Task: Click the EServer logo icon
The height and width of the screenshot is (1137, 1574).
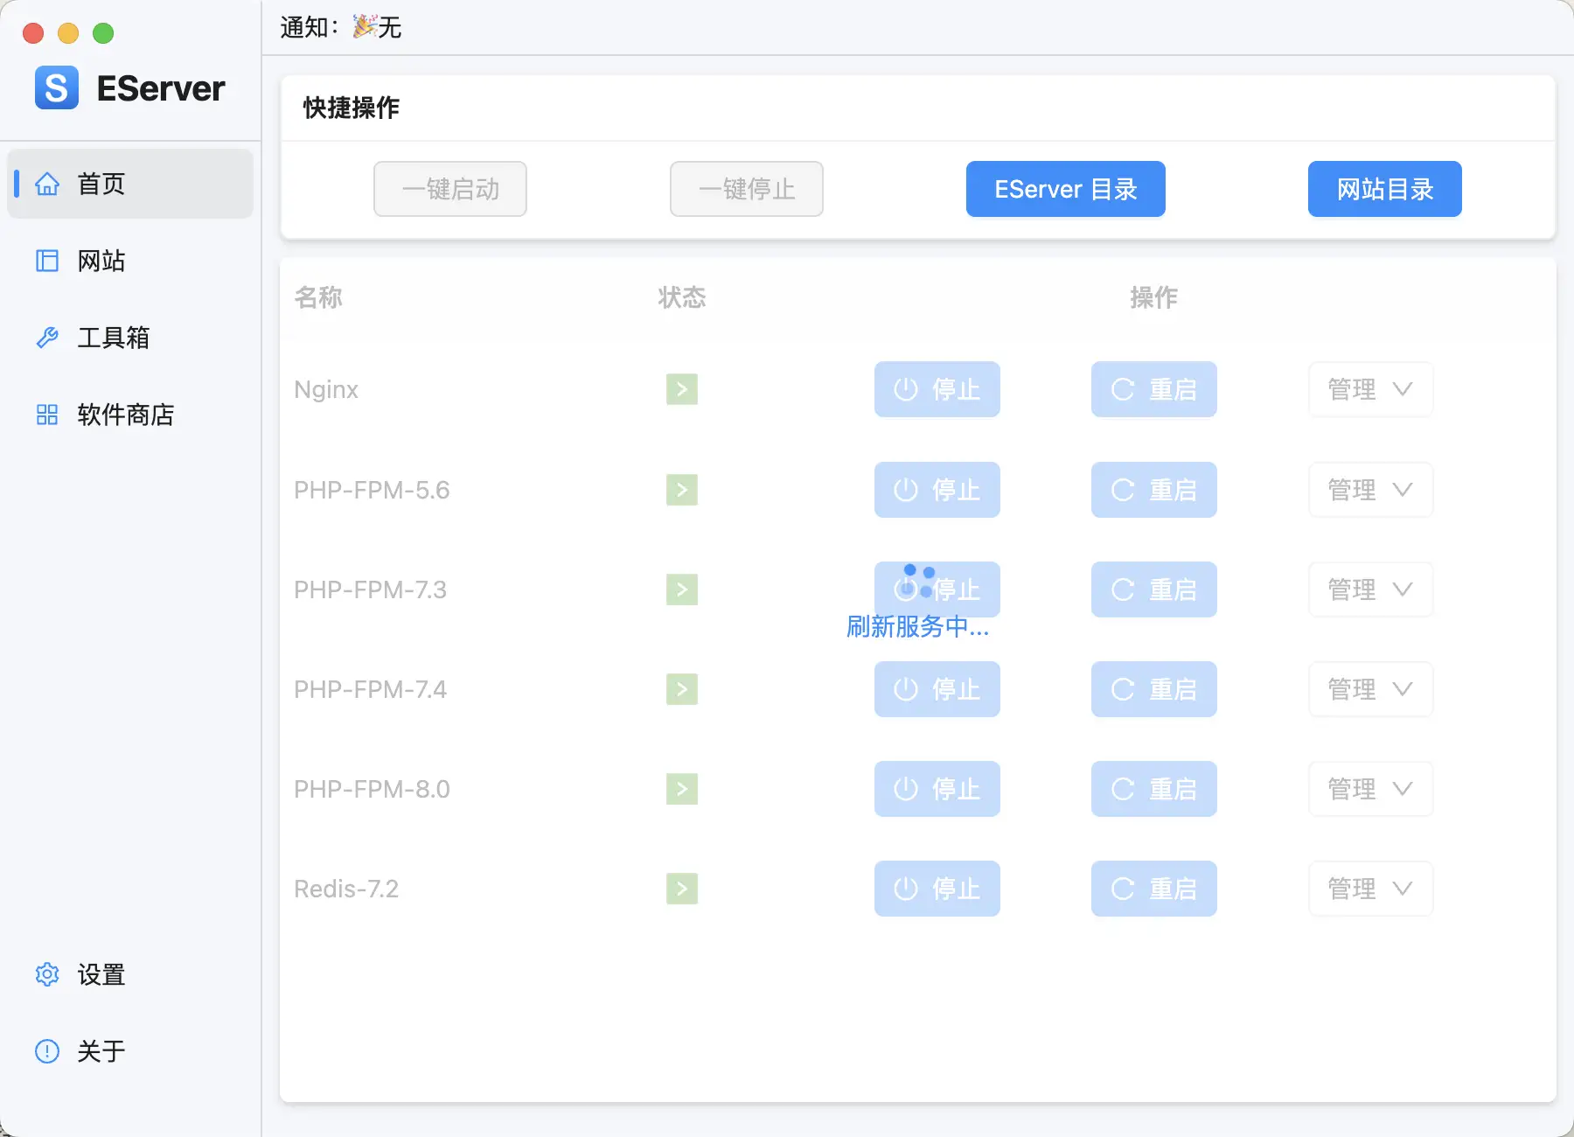Action: (x=57, y=87)
